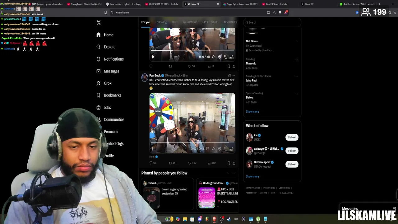
Task: Open the Explore page in the sidebar
Action: [x=106, y=47]
